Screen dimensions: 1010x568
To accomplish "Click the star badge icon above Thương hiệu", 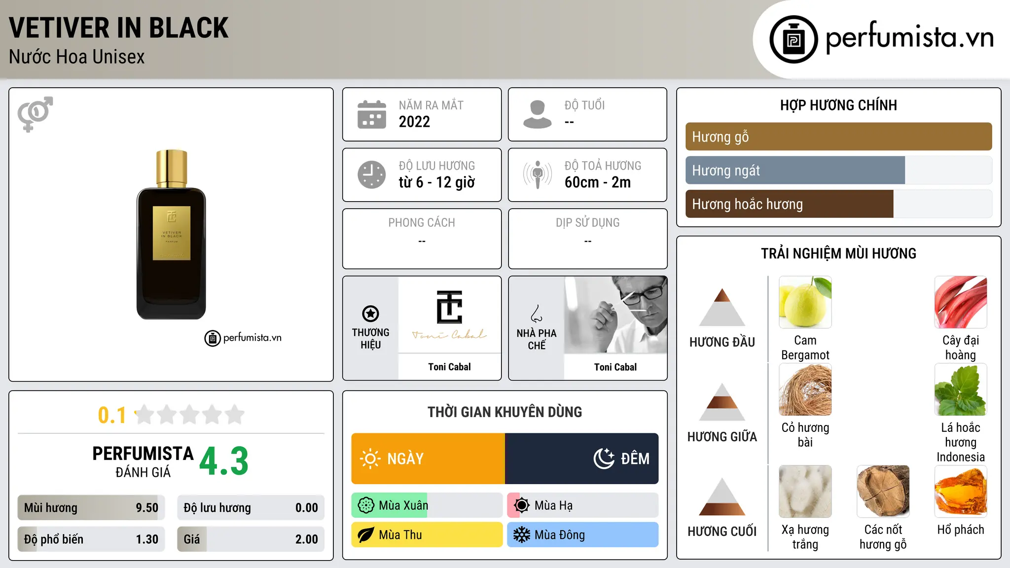I will point(370,313).
